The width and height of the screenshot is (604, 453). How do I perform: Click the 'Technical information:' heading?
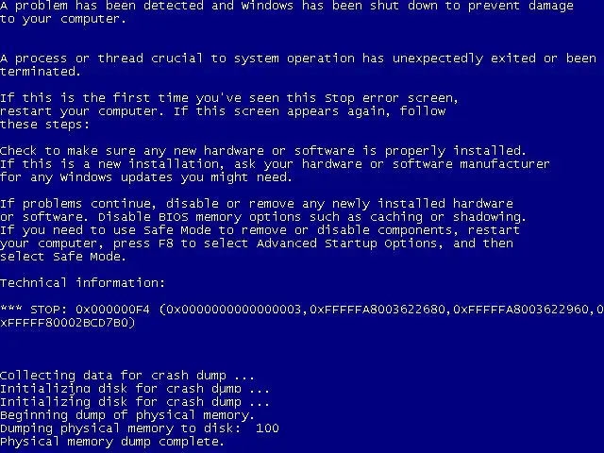tap(82, 283)
